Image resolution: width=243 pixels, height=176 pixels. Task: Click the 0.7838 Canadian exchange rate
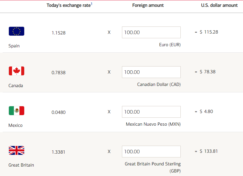[58, 72]
